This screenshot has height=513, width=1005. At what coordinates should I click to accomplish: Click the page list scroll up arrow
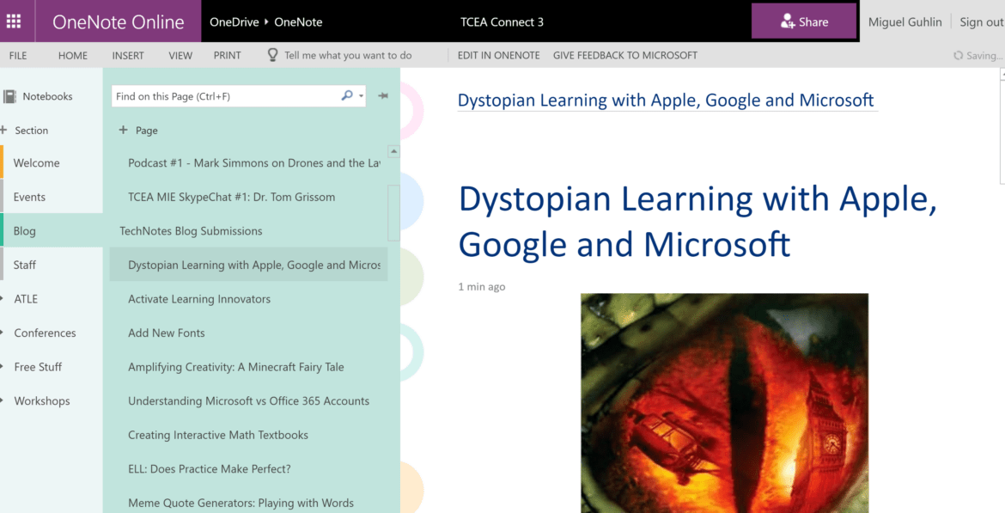pyautogui.click(x=393, y=152)
